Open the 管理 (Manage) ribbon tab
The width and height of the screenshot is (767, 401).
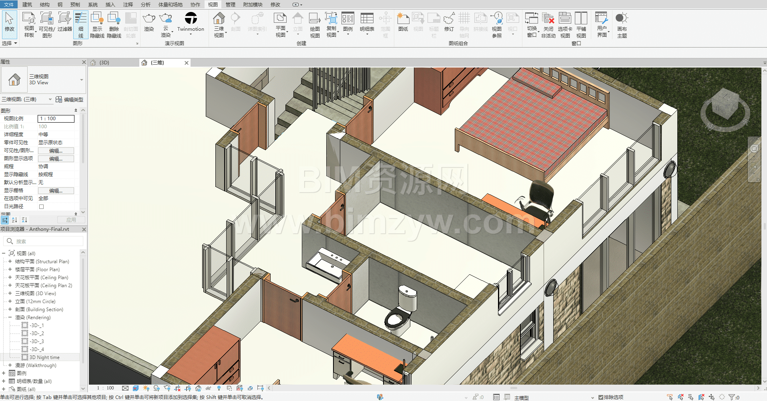click(230, 4)
